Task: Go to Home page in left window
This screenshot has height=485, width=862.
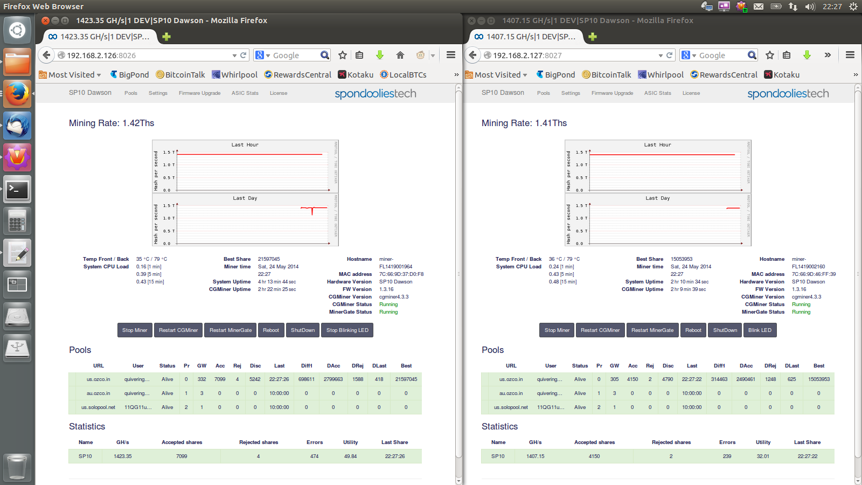Action: [x=400, y=55]
